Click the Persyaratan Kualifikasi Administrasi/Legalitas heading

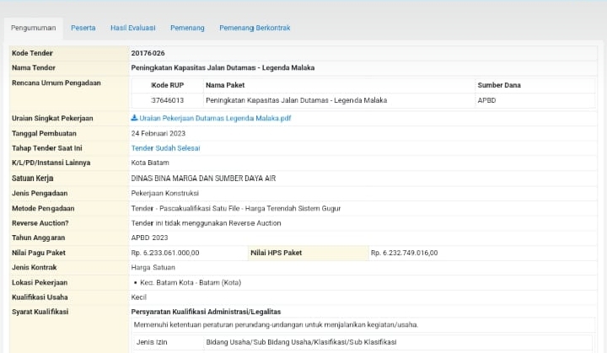click(x=206, y=312)
